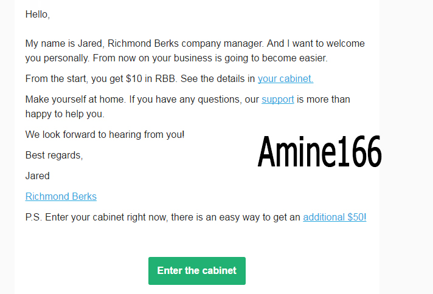Viewport: 433px width, 294px height.
Task: Click the 'Amine166' watermark text
Action: [x=319, y=152]
